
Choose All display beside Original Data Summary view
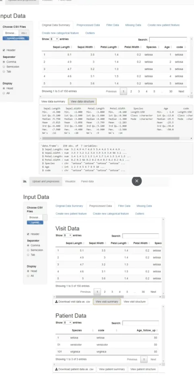pyautogui.click(x=4, y=93)
